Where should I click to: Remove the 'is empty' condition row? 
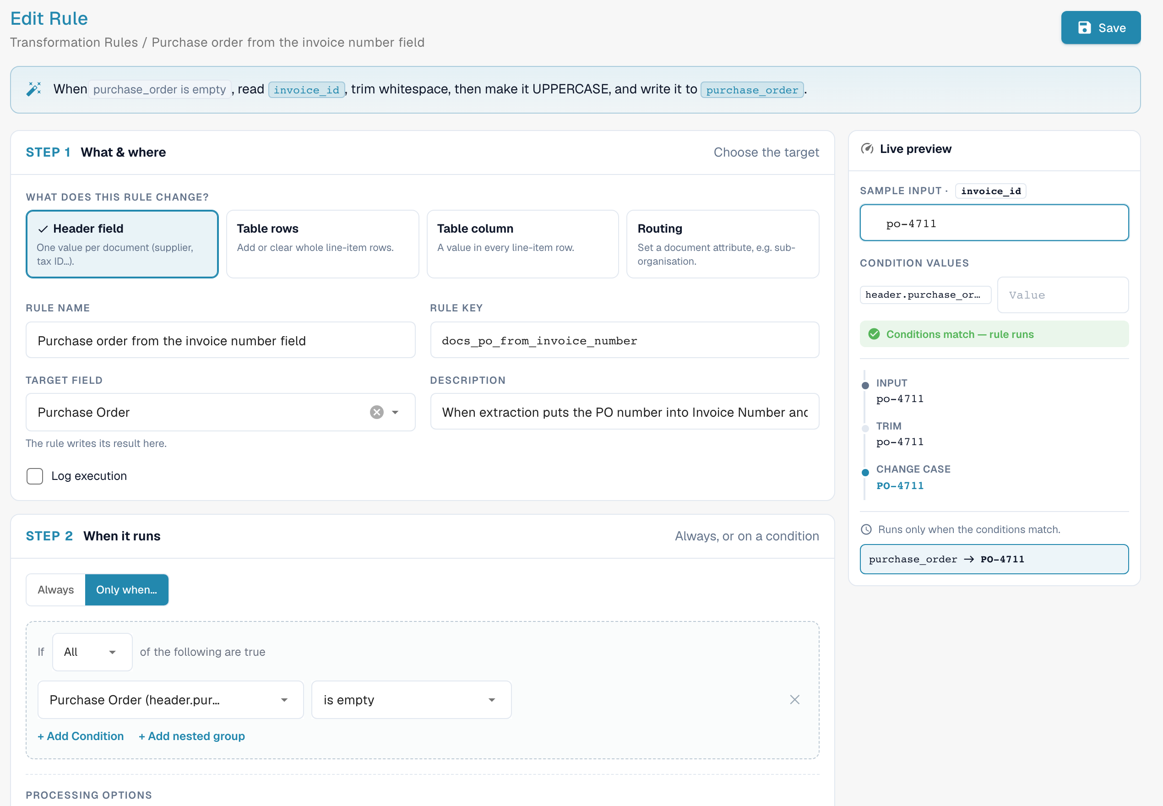point(794,699)
